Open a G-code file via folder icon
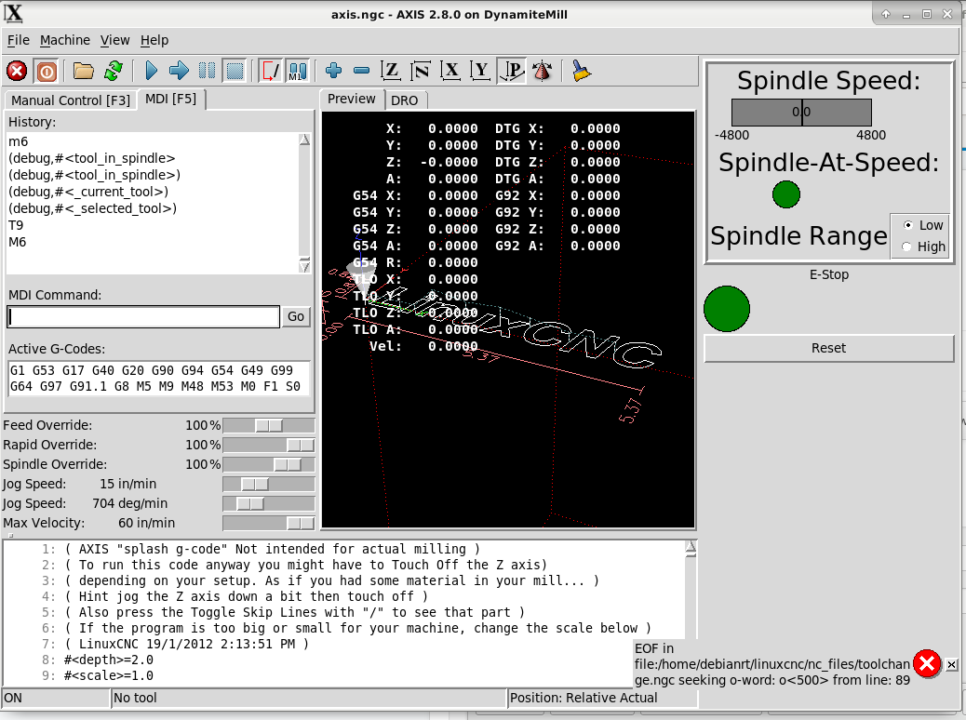 pos(84,71)
